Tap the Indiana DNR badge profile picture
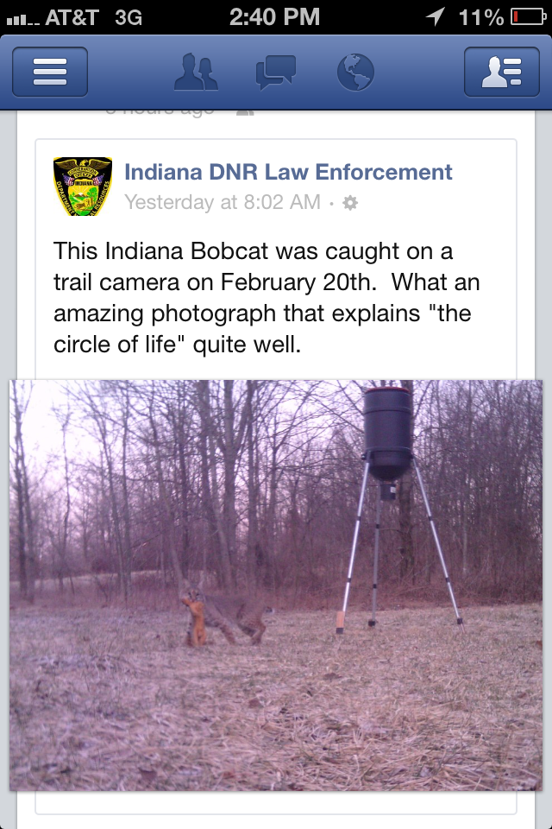 (83, 187)
